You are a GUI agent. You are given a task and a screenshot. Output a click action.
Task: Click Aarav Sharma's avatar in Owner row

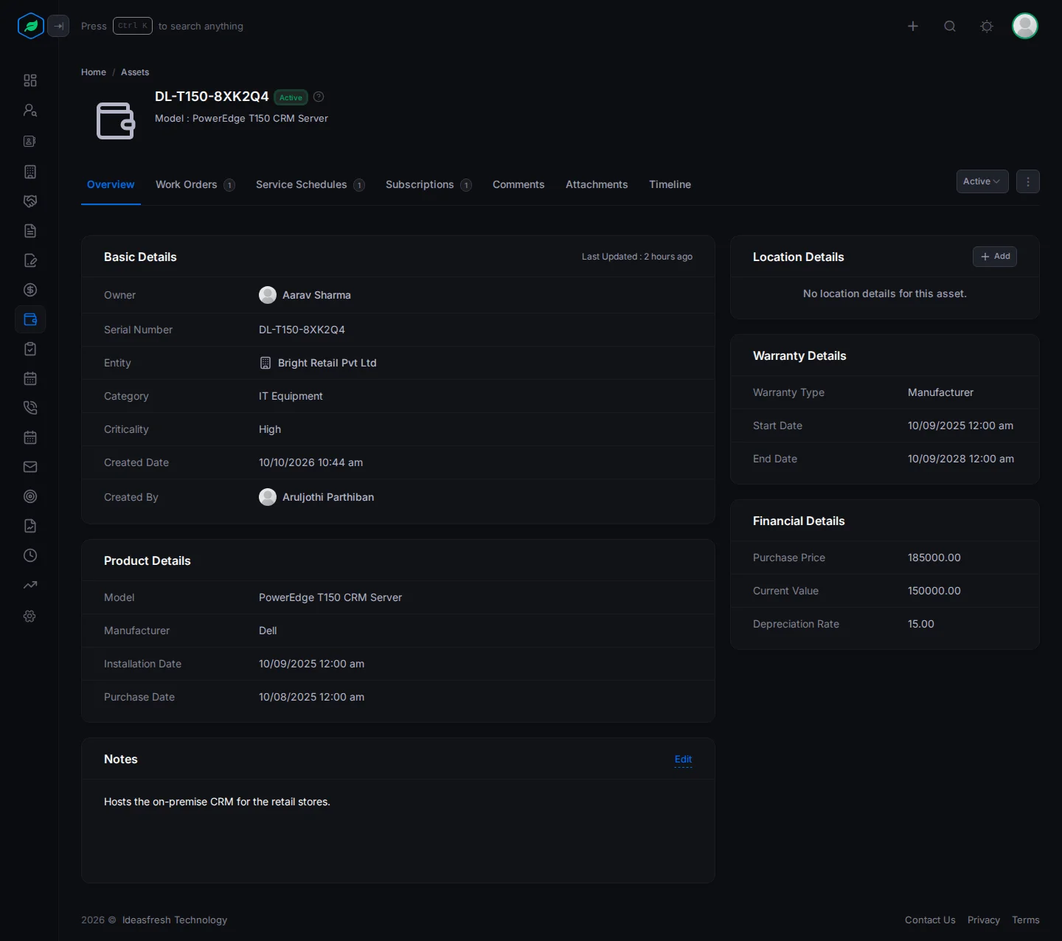click(268, 295)
